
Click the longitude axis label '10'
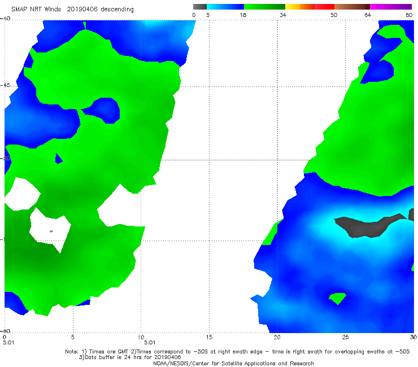coord(141,337)
